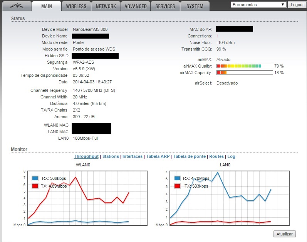Open the Tabela de ponte link
Viewport: 307px width, 242px height.
[190, 156]
